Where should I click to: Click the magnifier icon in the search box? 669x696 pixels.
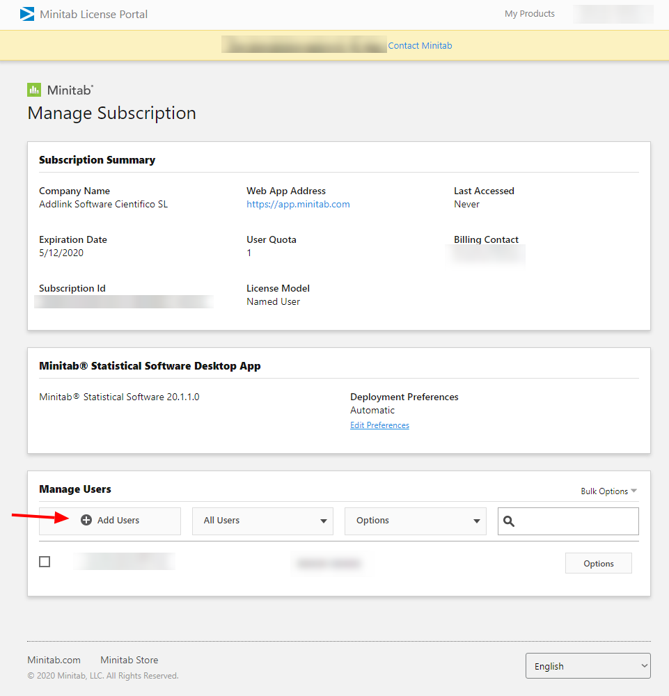click(509, 521)
